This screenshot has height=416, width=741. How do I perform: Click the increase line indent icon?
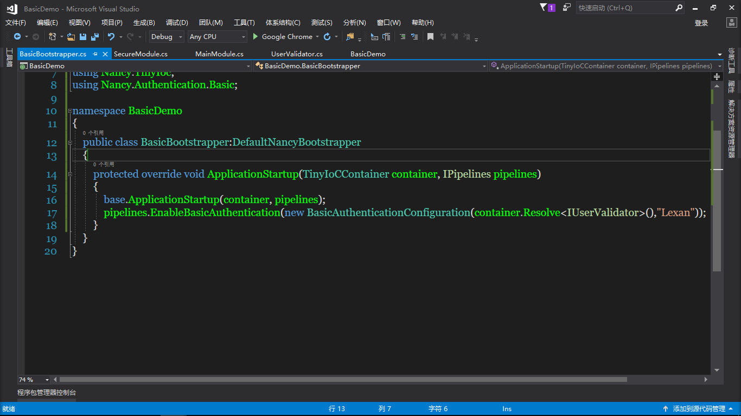(414, 37)
